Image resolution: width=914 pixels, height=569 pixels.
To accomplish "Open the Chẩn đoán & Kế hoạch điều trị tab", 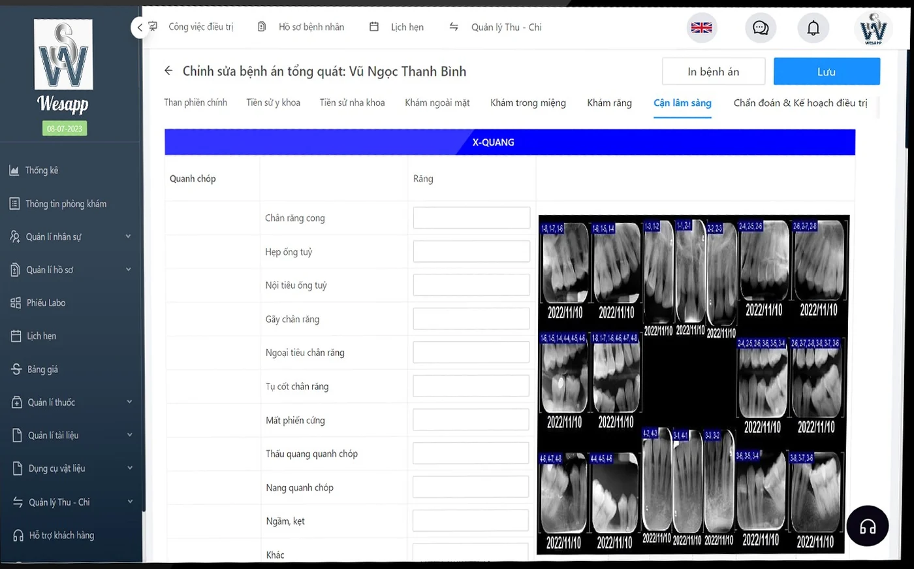I will click(800, 103).
